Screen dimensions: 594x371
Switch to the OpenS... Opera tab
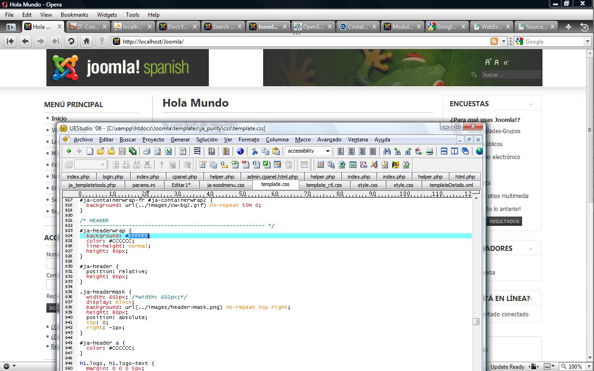pos(313,27)
